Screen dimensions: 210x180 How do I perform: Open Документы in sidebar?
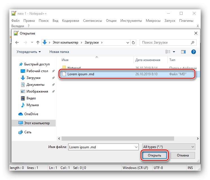tap(33, 85)
